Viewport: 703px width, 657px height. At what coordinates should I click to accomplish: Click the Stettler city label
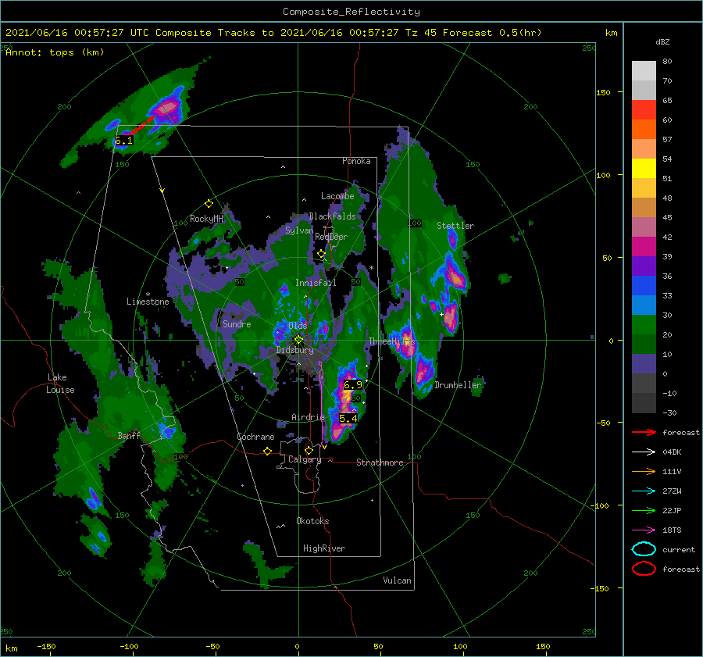pos(455,226)
